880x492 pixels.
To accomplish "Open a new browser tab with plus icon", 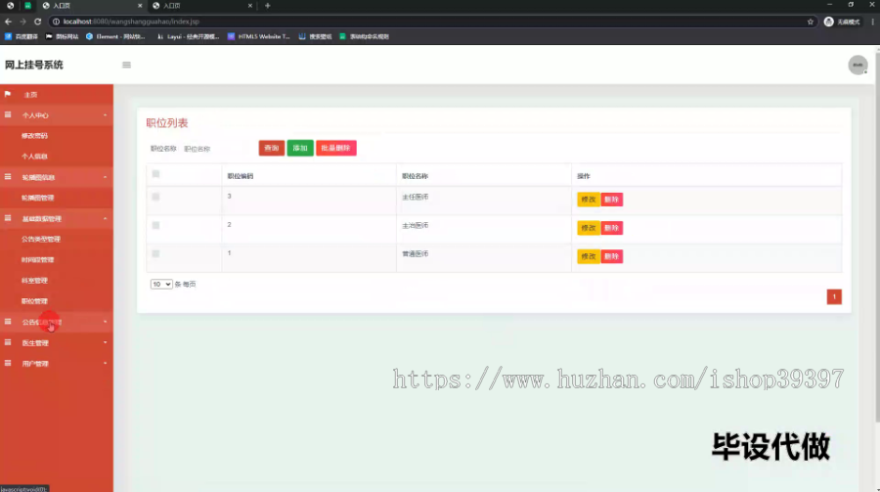I will click(268, 6).
